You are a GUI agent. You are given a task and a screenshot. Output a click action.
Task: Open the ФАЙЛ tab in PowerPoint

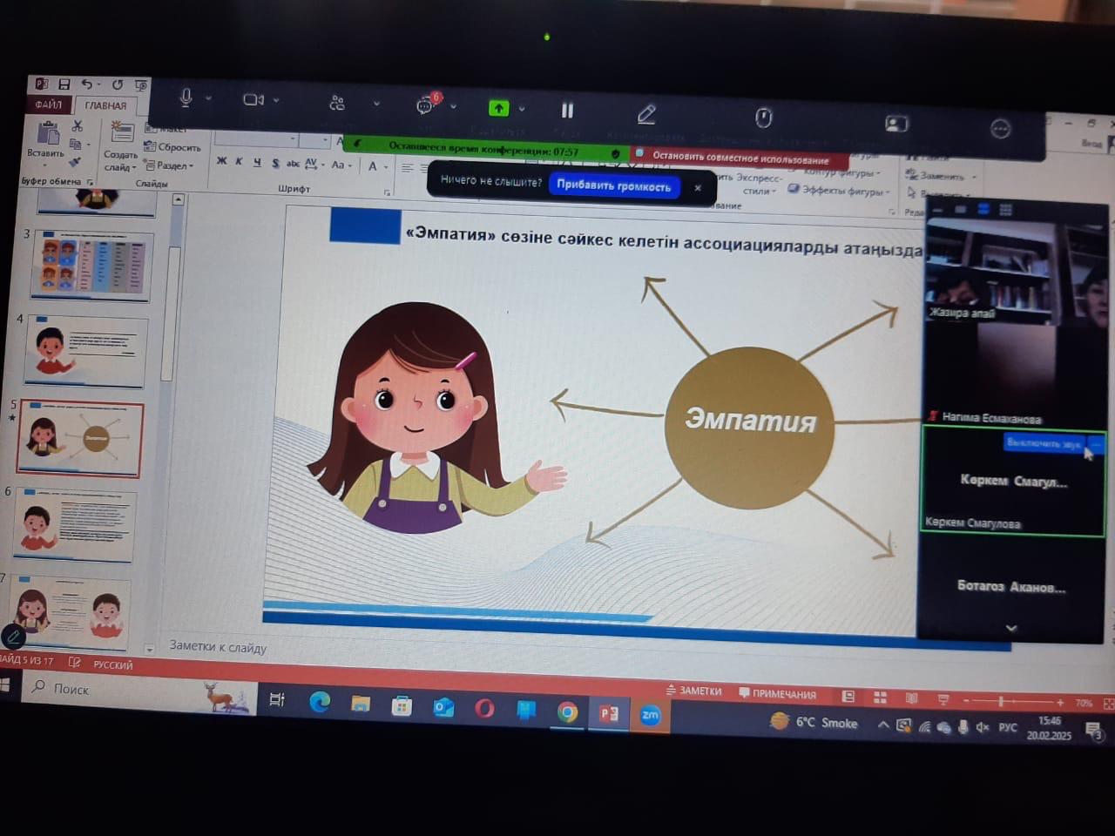(49, 104)
